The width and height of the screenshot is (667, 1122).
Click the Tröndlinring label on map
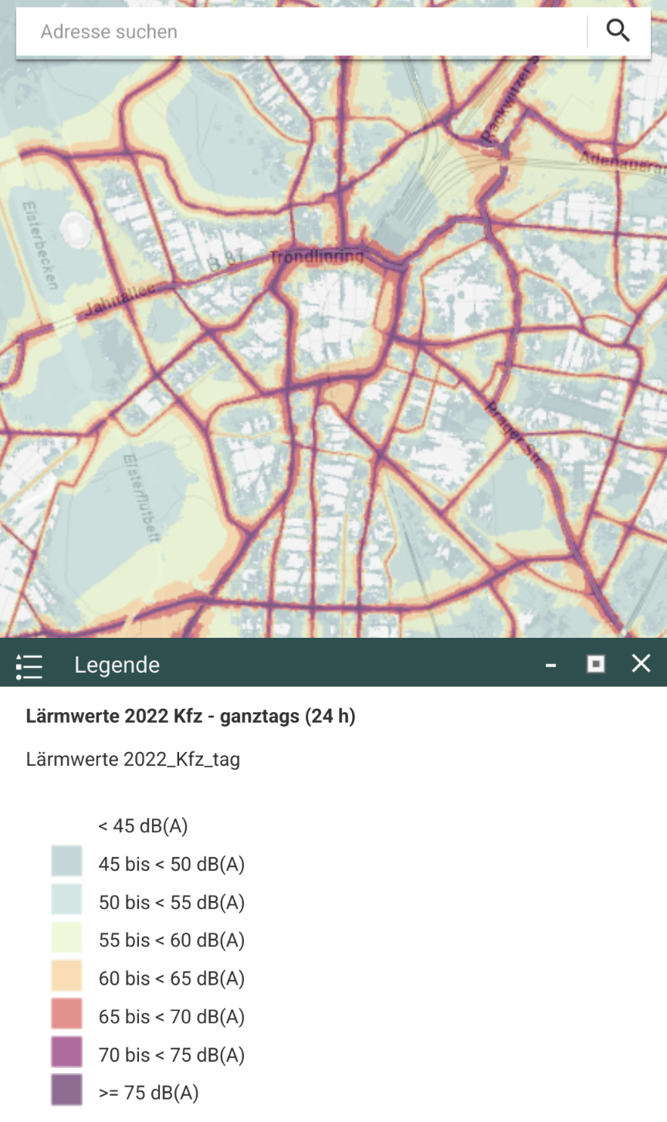tap(317, 256)
